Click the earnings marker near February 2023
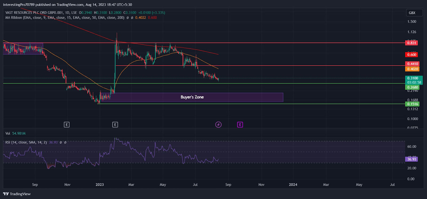The image size is (427, 199). click(115, 124)
